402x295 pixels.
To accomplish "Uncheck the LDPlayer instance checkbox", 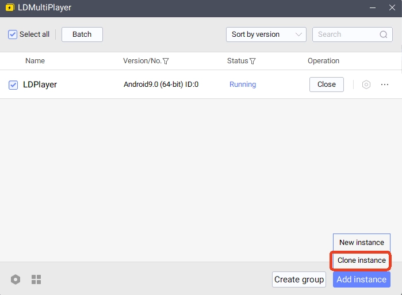I will click(13, 85).
